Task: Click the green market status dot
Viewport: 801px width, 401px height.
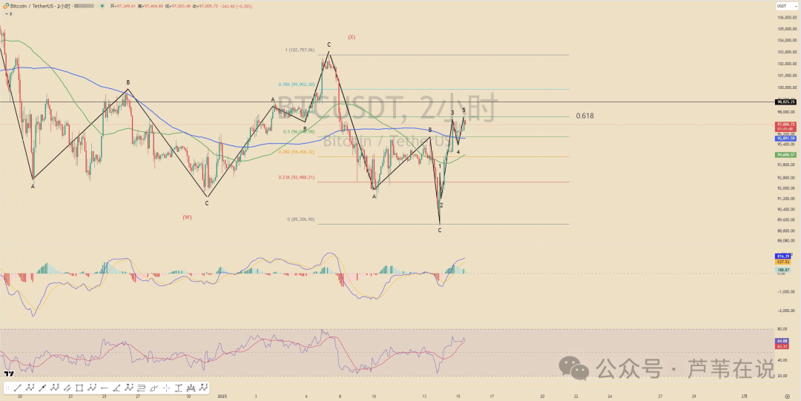Action: pyautogui.click(x=102, y=6)
